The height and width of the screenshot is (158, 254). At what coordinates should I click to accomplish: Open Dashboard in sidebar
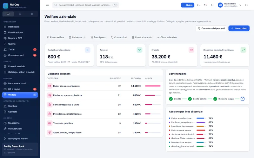[20, 27]
